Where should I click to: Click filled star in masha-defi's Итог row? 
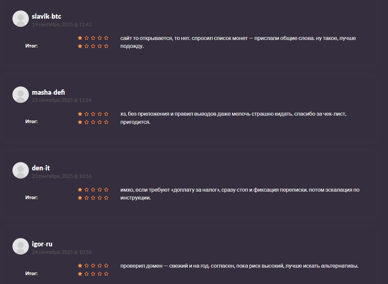coord(80,122)
